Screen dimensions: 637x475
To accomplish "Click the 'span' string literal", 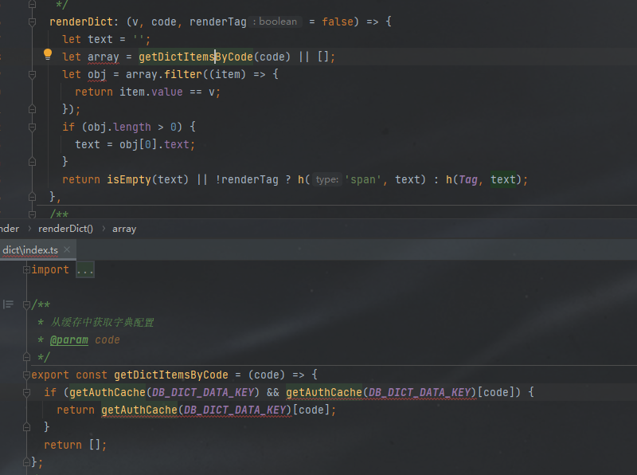I will pos(363,179).
